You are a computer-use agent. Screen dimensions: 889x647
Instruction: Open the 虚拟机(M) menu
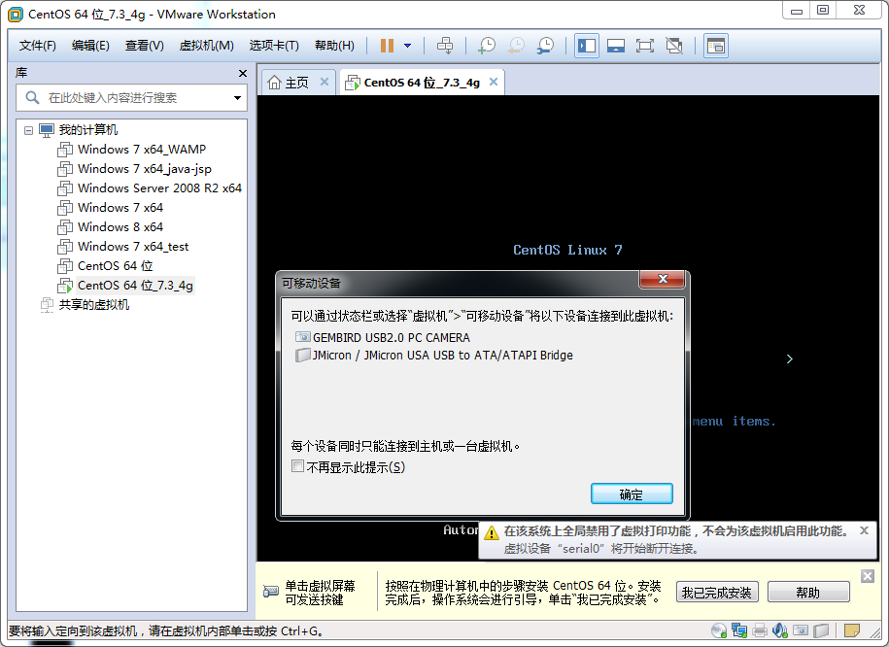point(206,46)
